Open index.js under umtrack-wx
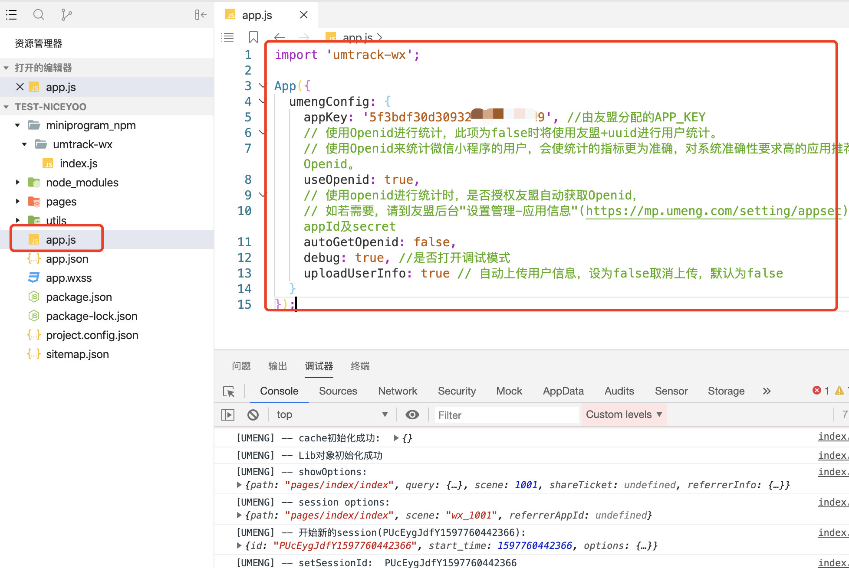849x568 pixels. pyautogui.click(x=78, y=163)
